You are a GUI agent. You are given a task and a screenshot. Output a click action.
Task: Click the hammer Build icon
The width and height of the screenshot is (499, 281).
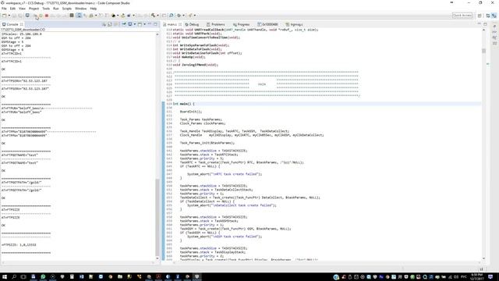153,16
